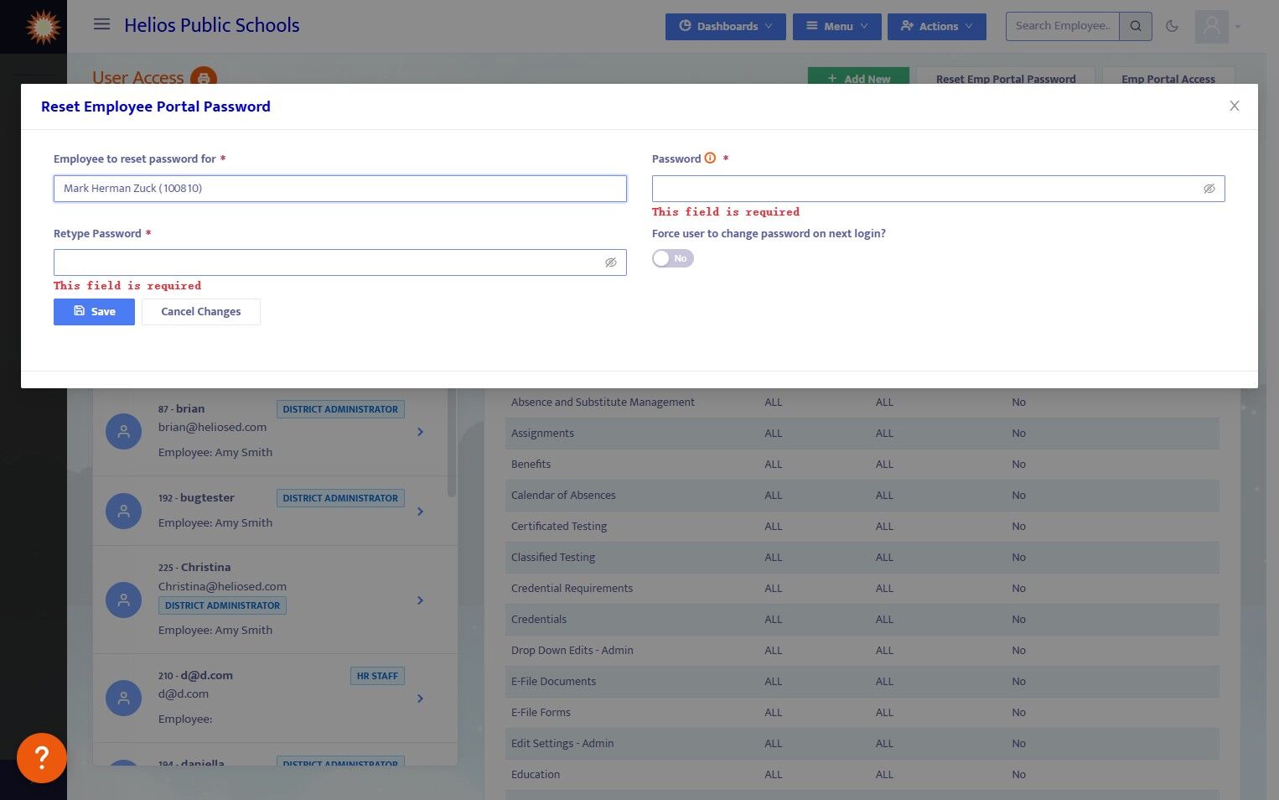Select Calendar of Absences row
This screenshot has height=800, width=1279.
(x=862, y=496)
